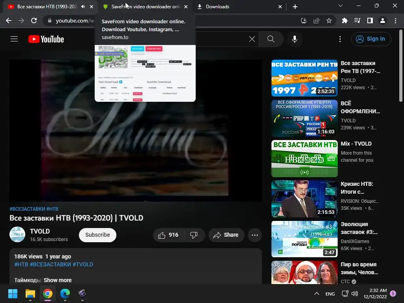Open the TVOLD channel avatar

pyautogui.click(x=17, y=234)
